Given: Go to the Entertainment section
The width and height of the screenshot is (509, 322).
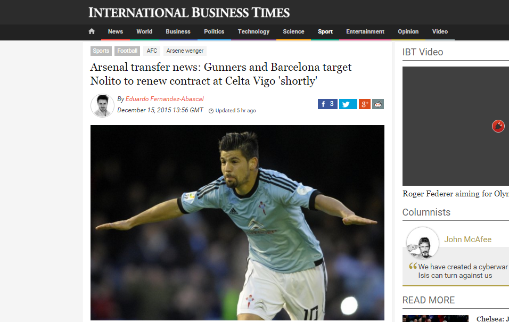Looking at the screenshot, I should (365, 31).
